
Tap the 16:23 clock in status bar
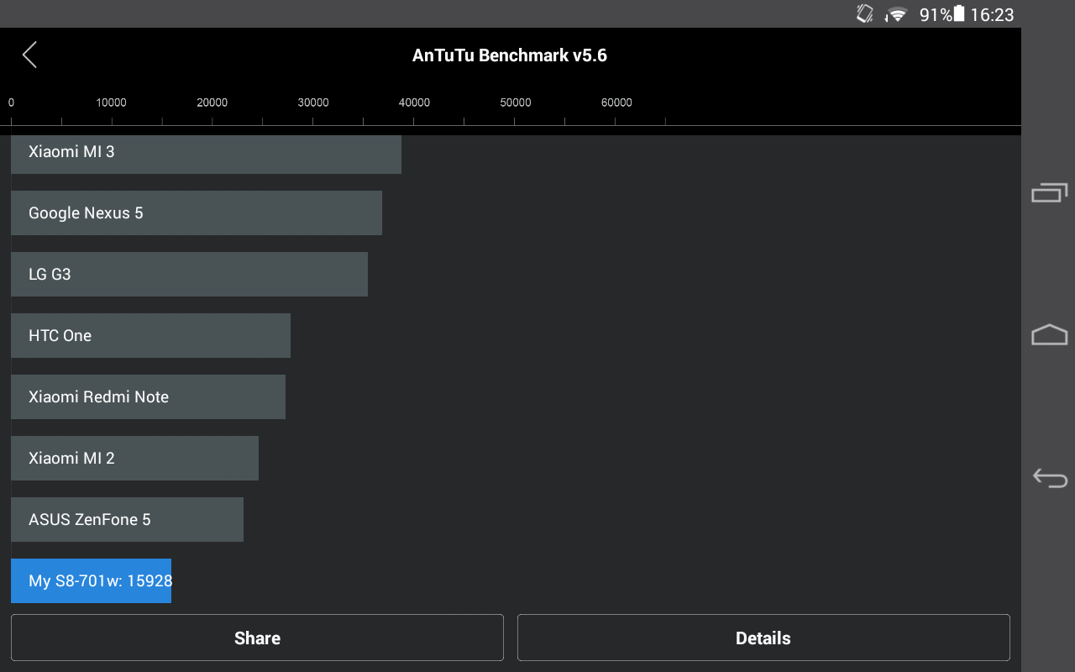pyautogui.click(x=992, y=14)
